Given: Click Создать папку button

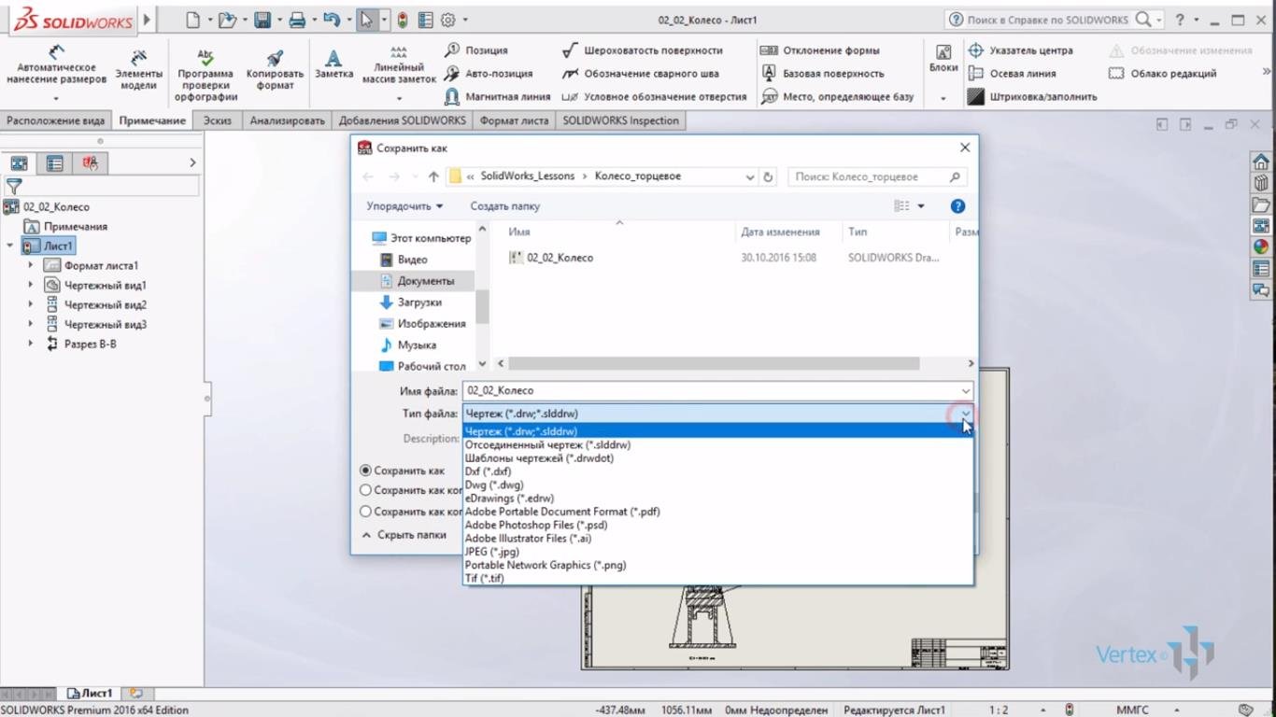Looking at the screenshot, I should coord(504,206).
